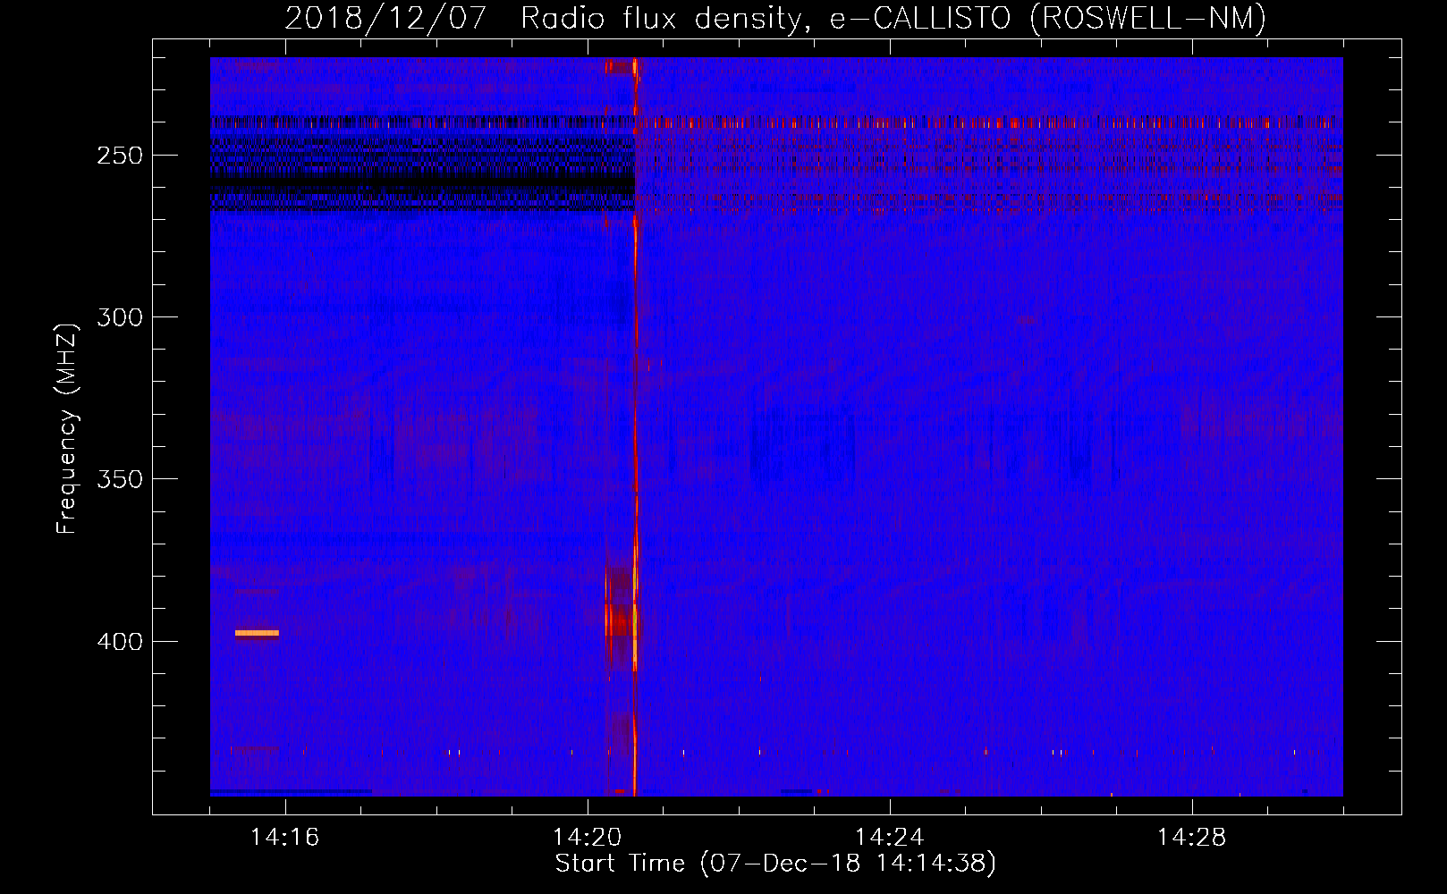Click the 300 frequency tick label
This screenshot has width=1447, height=894.
coord(120,317)
